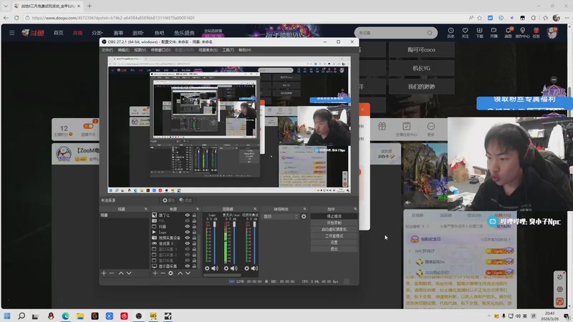The height and width of the screenshot is (322, 573).
Task: Toggle the 直播开关 switch on Douyu page
Action: click(x=88, y=126)
